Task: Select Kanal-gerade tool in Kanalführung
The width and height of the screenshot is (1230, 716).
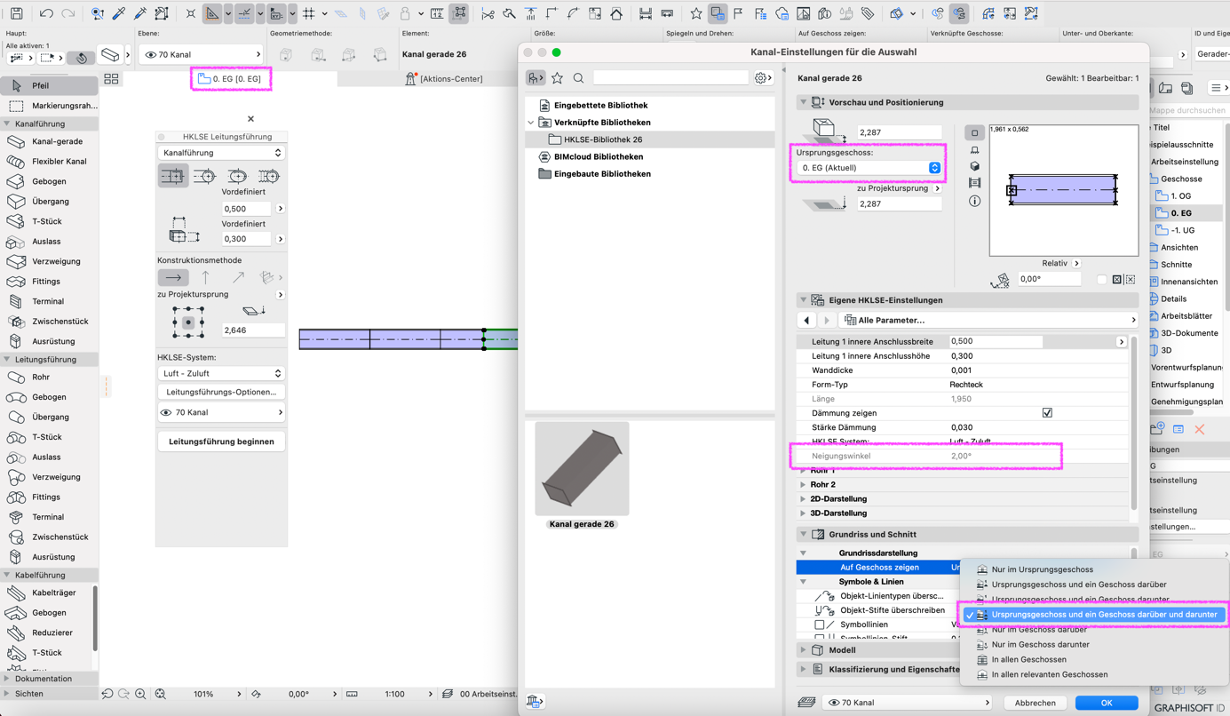Action: point(49,141)
